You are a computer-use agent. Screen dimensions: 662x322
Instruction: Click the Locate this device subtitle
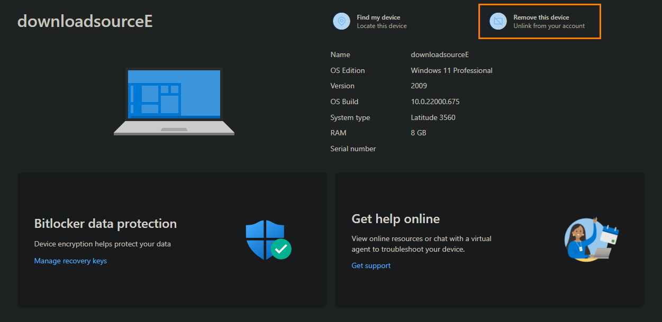(382, 26)
